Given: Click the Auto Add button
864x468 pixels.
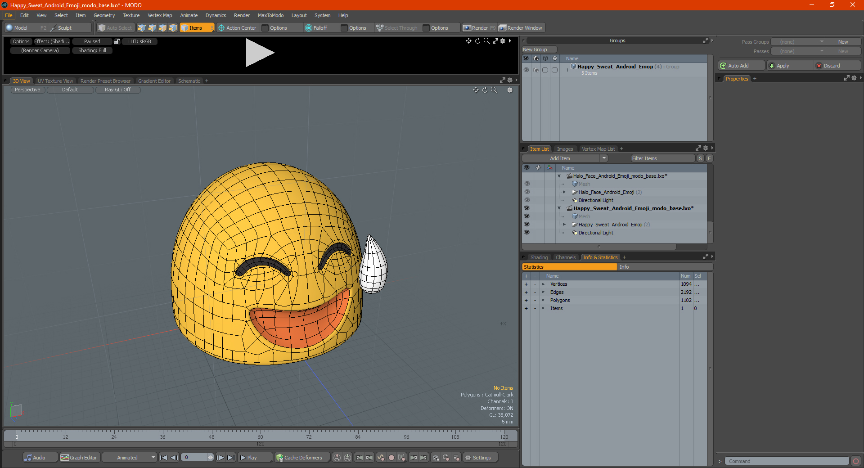Looking at the screenshot, I should (x=742, y=66).
